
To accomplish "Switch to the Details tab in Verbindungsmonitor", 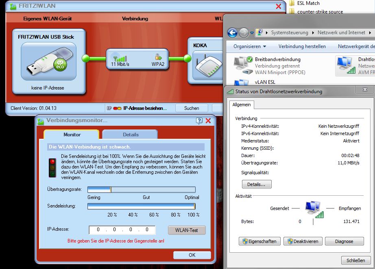I will pos(130,134).
